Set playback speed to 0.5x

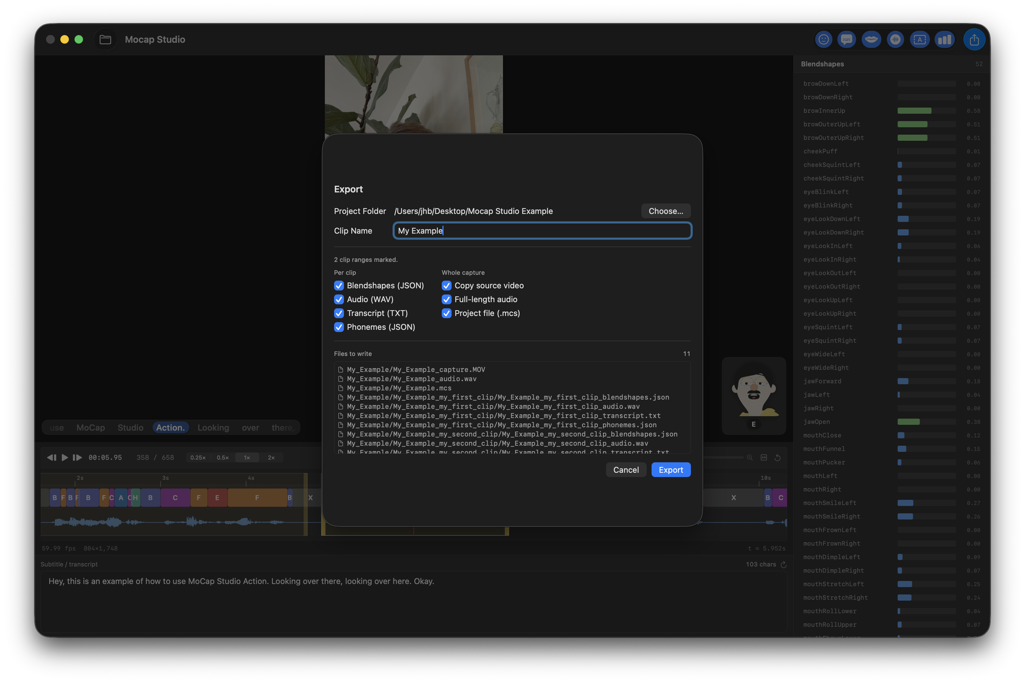[x=222, y=458]
